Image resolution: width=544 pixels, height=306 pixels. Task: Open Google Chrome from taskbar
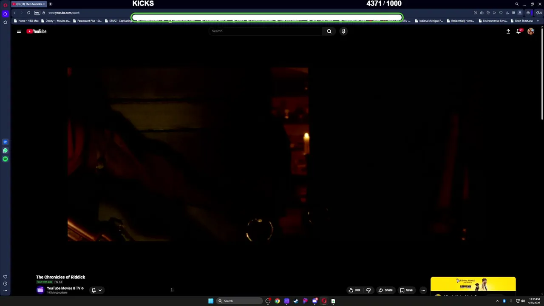point(277,301)
